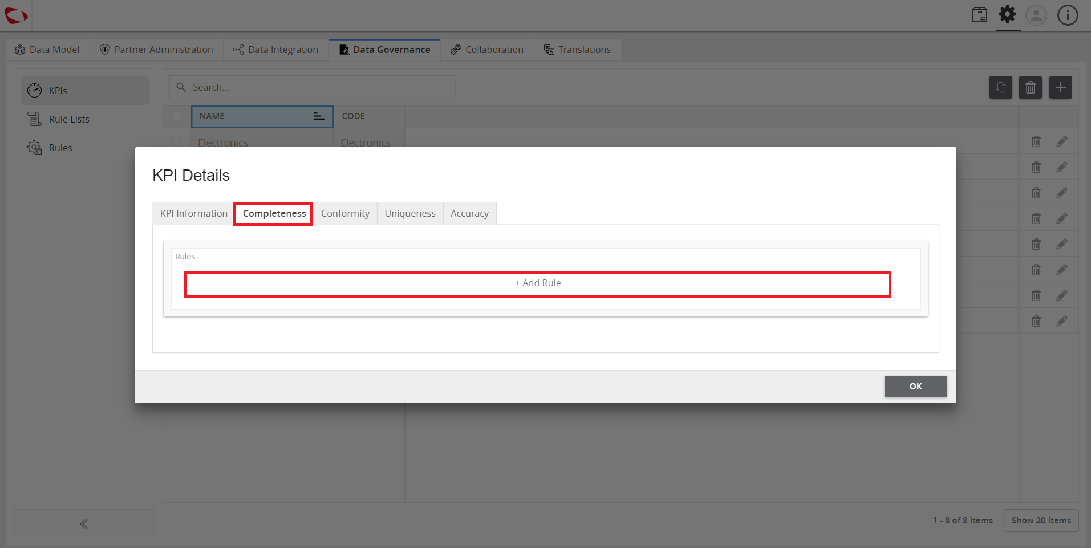Toggle the Electronics row selection circle

[177, 141]
